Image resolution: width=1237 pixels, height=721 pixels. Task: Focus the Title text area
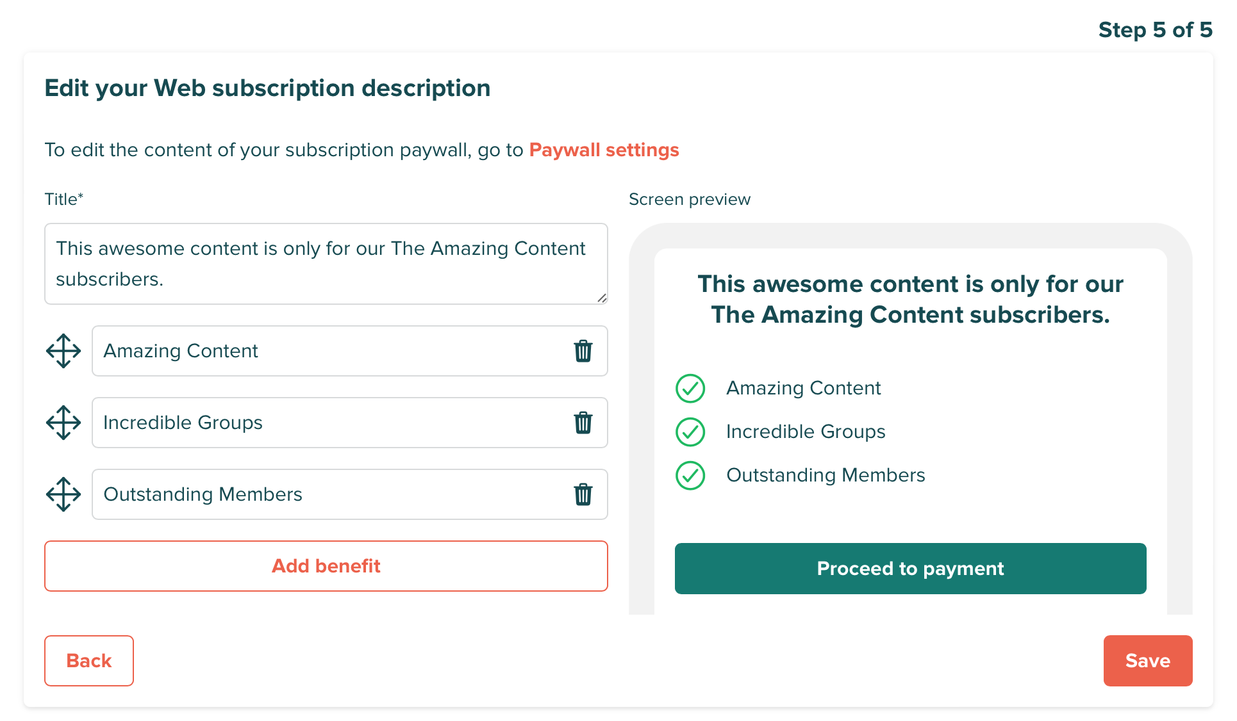coord(326,264)
